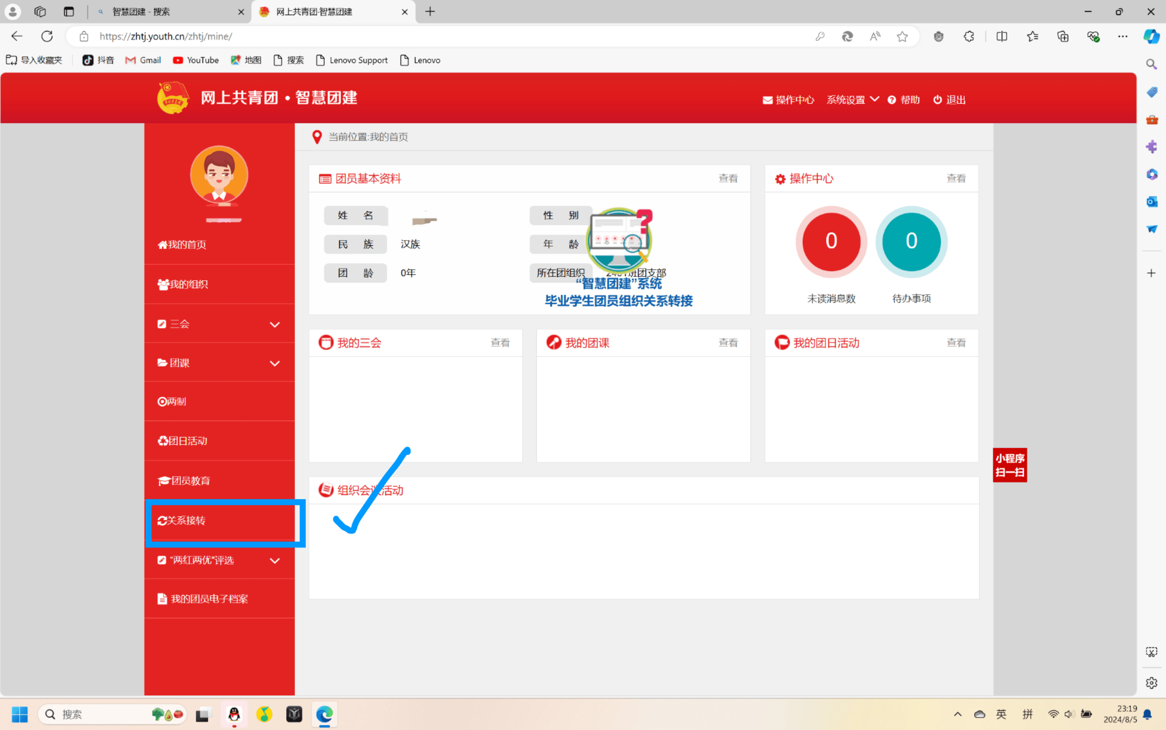Open browser extensions puzzle icon

tap(968, 36)
